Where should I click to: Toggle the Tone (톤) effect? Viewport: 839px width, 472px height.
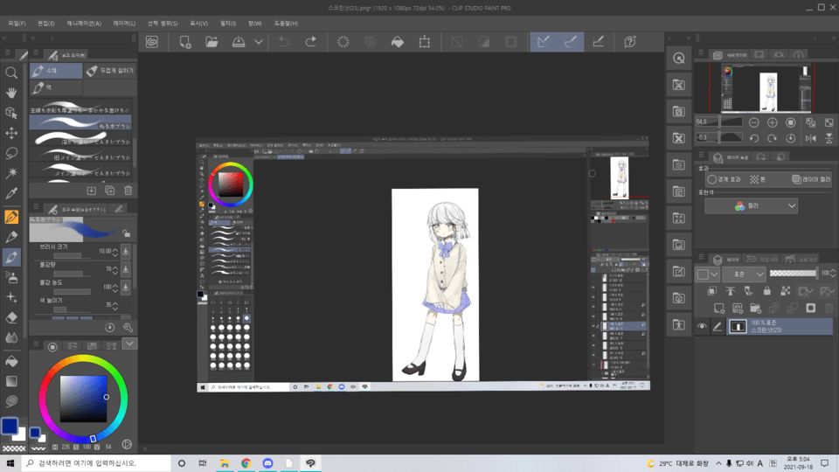(x=758, y=179)
